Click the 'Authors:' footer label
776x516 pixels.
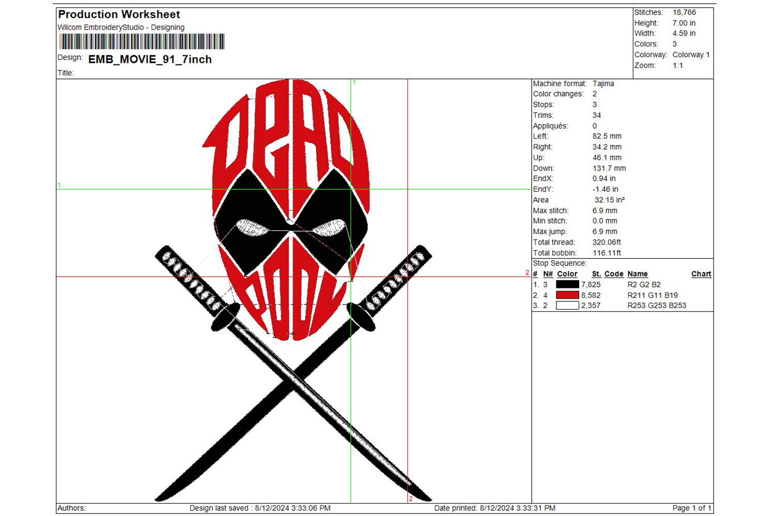[71, 508]
